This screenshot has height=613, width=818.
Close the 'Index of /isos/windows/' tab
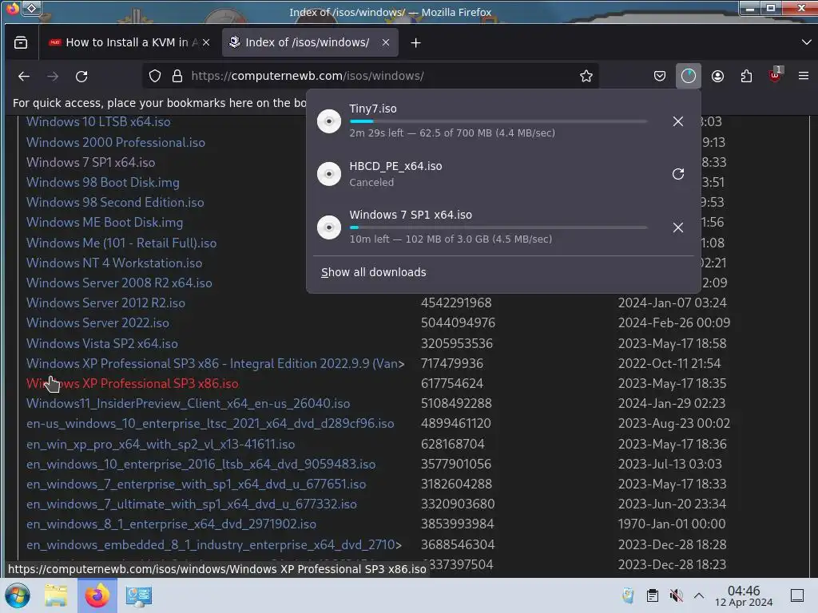pos(386,43)
